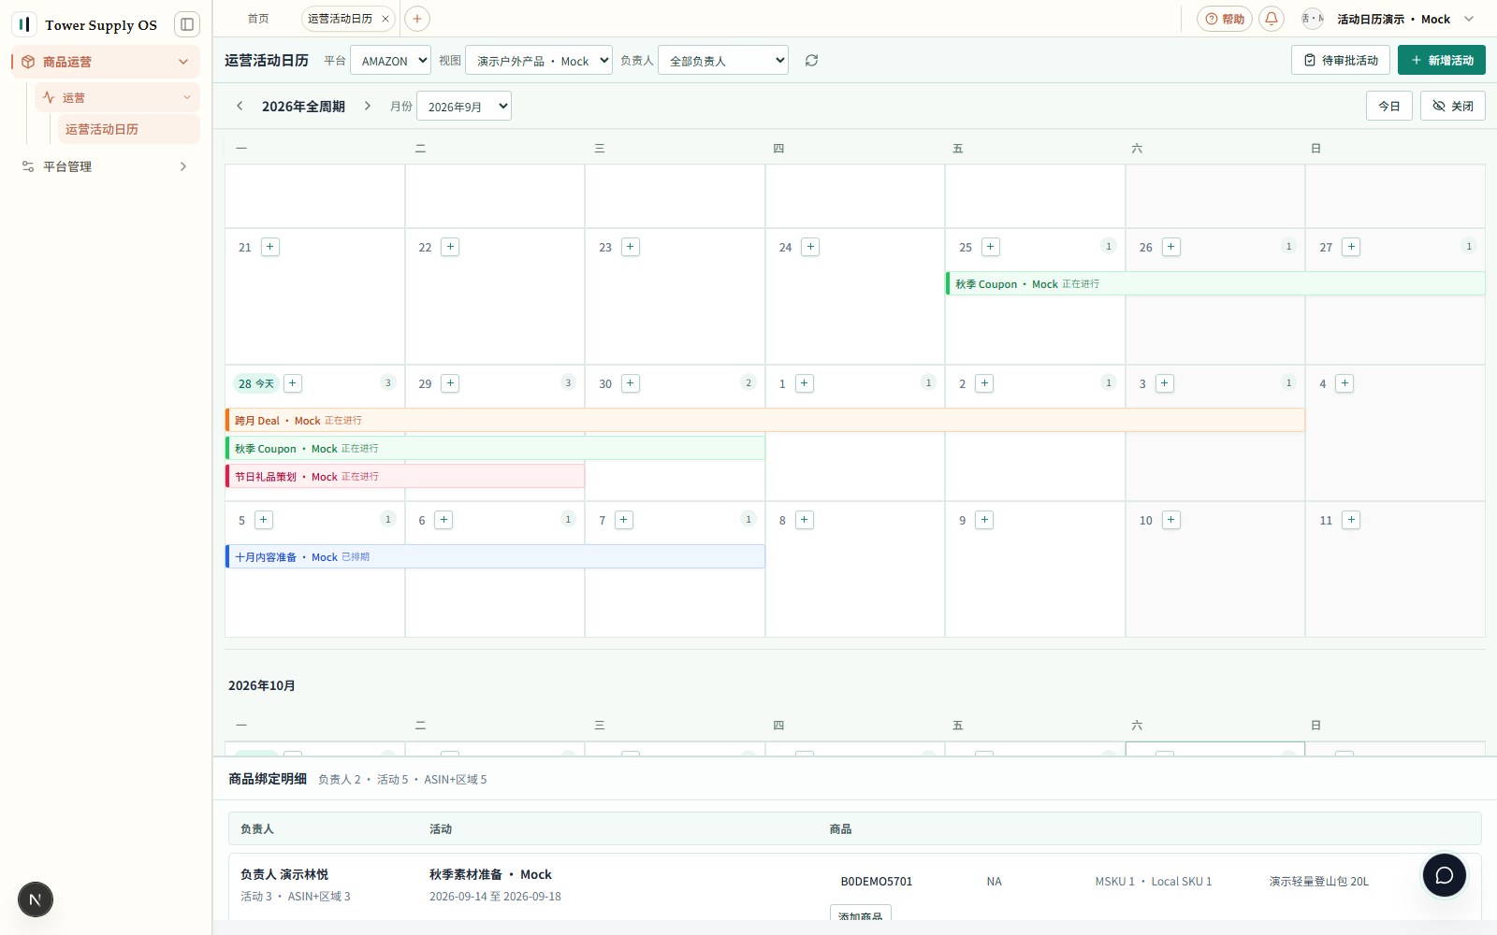Open the 跨月 Deal activity bar

pyautogui.click(x=764, y=420)
